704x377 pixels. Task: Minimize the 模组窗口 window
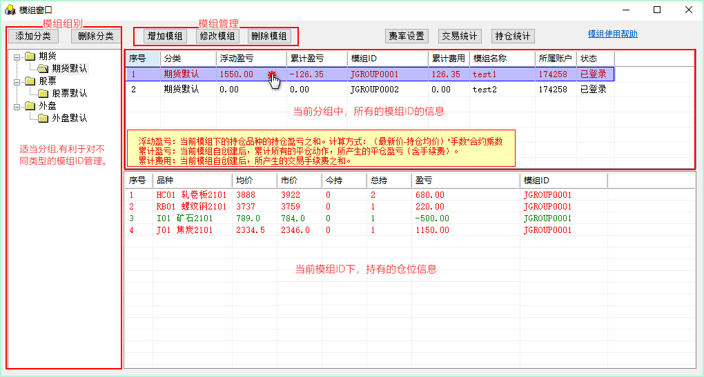click(626, 10)
